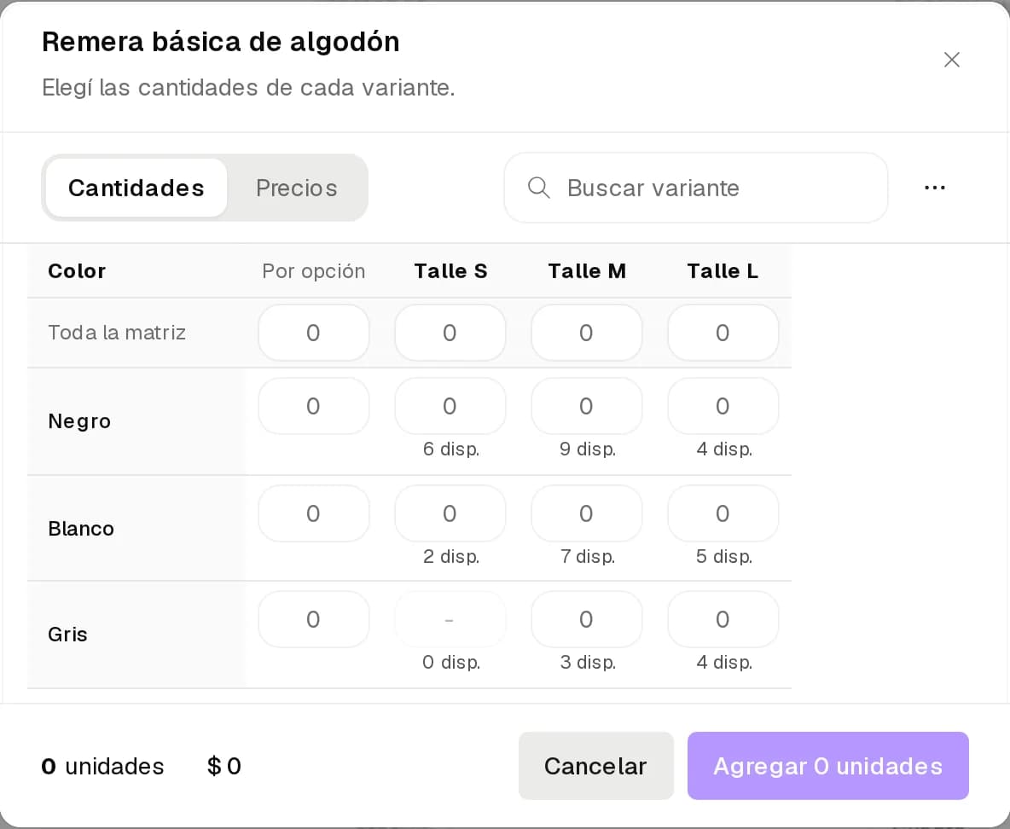The width and height of the screenshot is (1010, 829).
Task: Close the Remera básica de algodón dialog
Action: pos(951,60)
